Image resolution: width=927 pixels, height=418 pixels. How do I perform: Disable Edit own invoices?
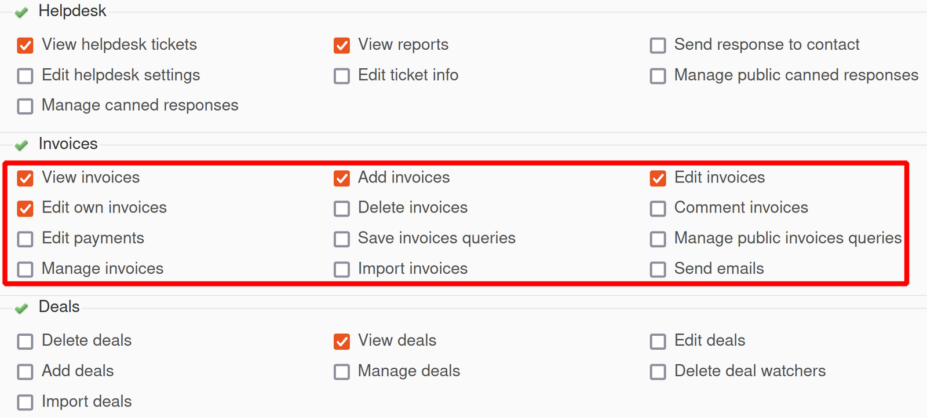click(x=25, y=208)
